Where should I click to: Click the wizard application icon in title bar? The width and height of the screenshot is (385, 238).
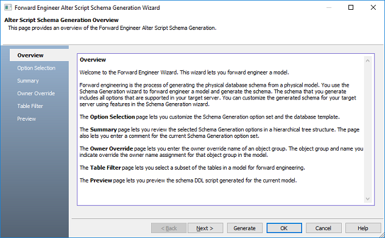tap(8, 7)
